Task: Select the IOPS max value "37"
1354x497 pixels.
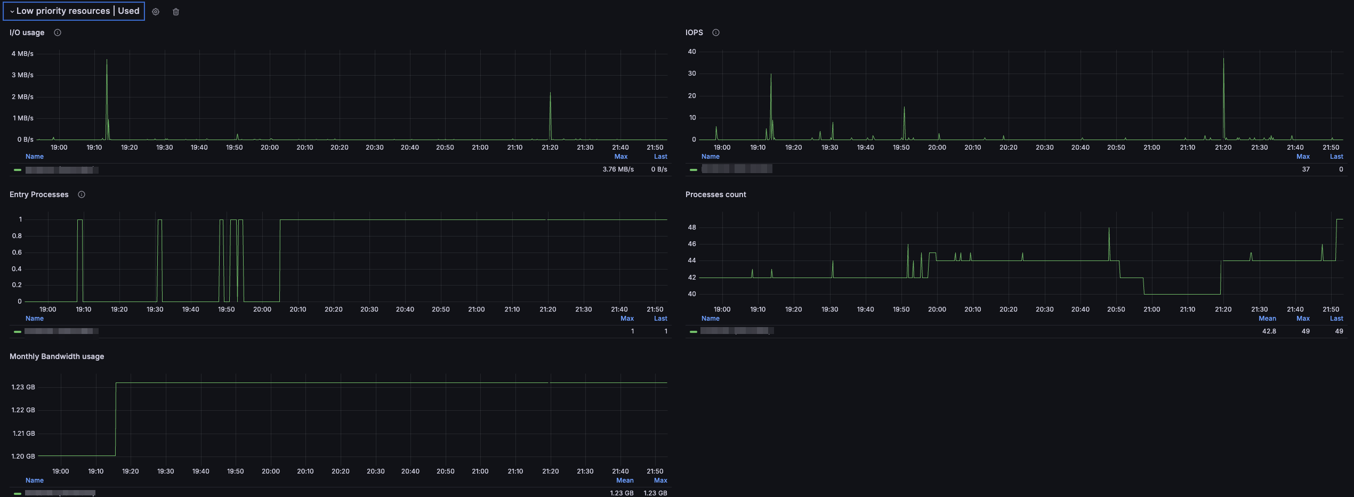Action: click(1305, 169)
